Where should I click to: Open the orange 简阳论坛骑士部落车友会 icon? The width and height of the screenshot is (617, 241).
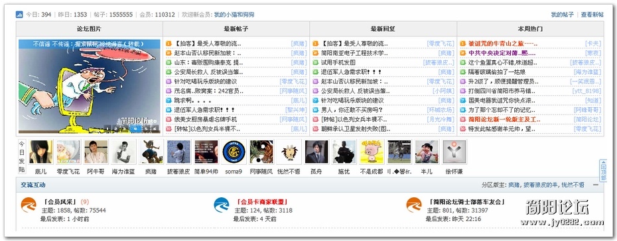point(414,205)
